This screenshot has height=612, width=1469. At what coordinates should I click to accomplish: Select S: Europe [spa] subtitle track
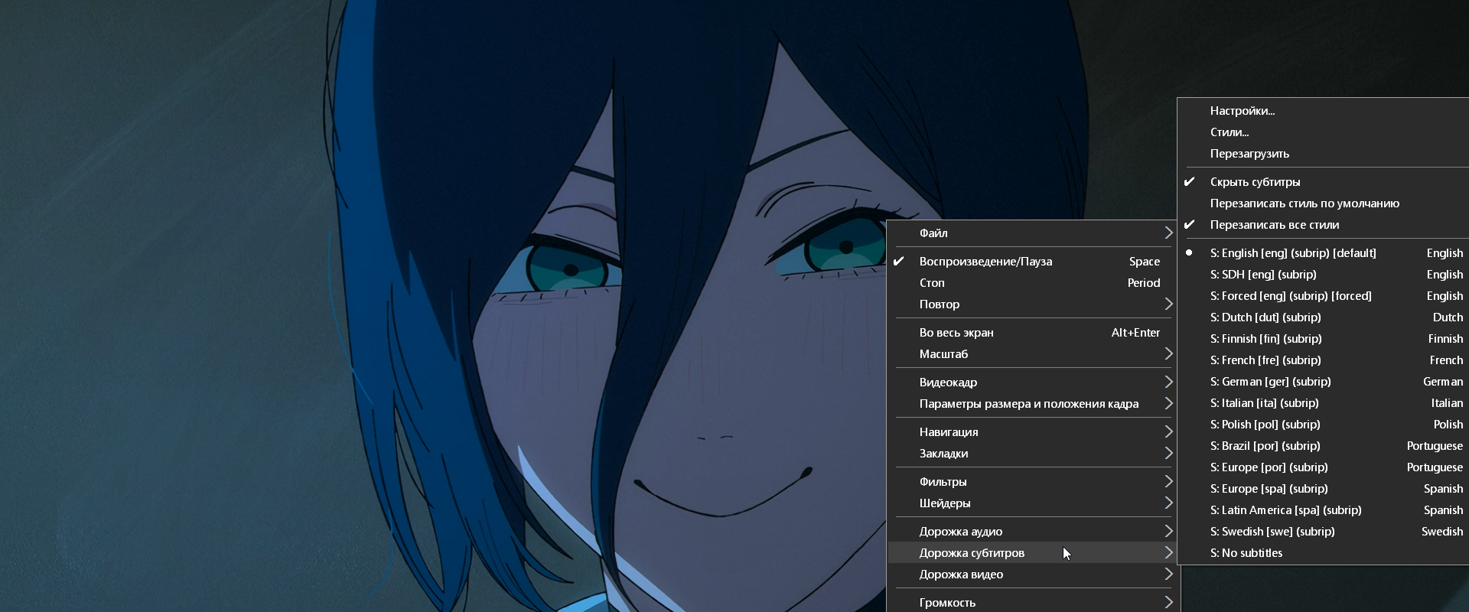(1324, 489)
